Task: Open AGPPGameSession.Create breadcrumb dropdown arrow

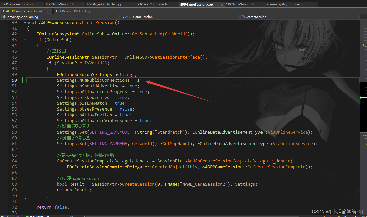Action: [x=46, y=11]
